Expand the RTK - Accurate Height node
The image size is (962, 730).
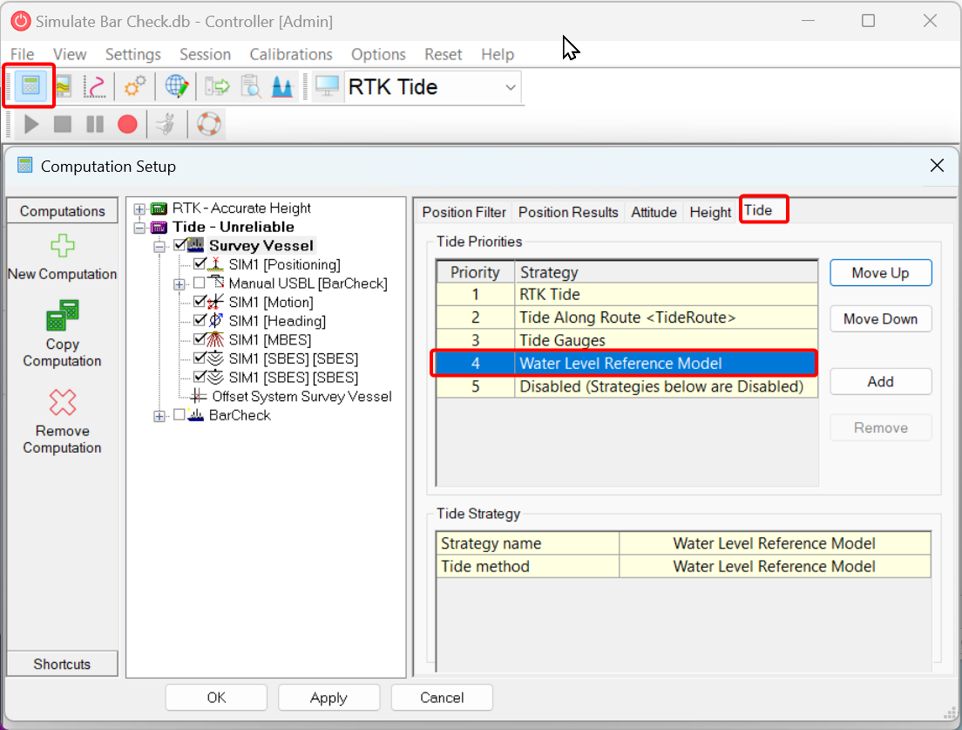[139, 209]
